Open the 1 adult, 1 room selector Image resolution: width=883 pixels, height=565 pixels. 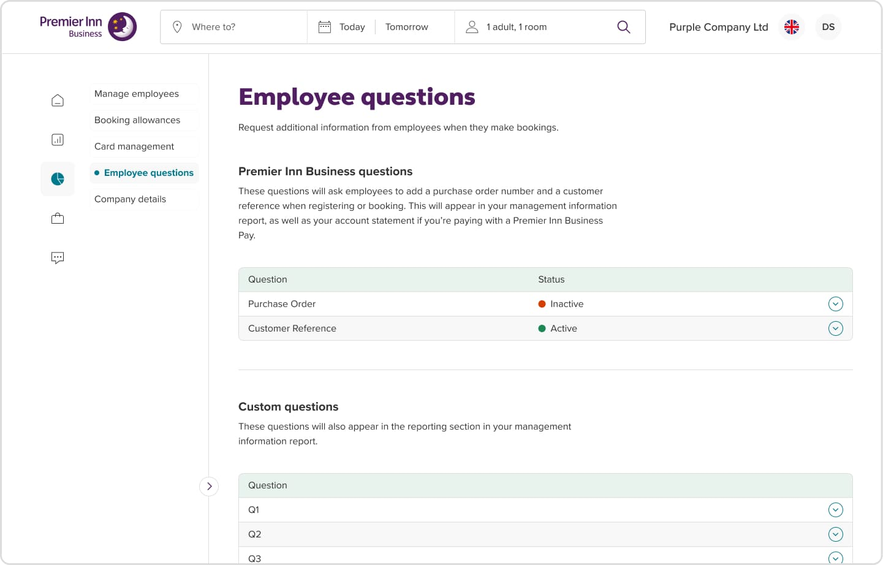[517, 27]
